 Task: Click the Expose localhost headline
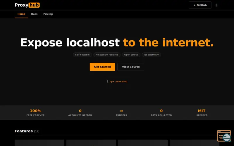117,43
